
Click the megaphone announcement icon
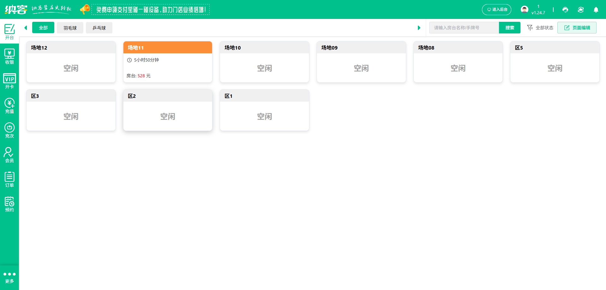(x=85, y=9)
